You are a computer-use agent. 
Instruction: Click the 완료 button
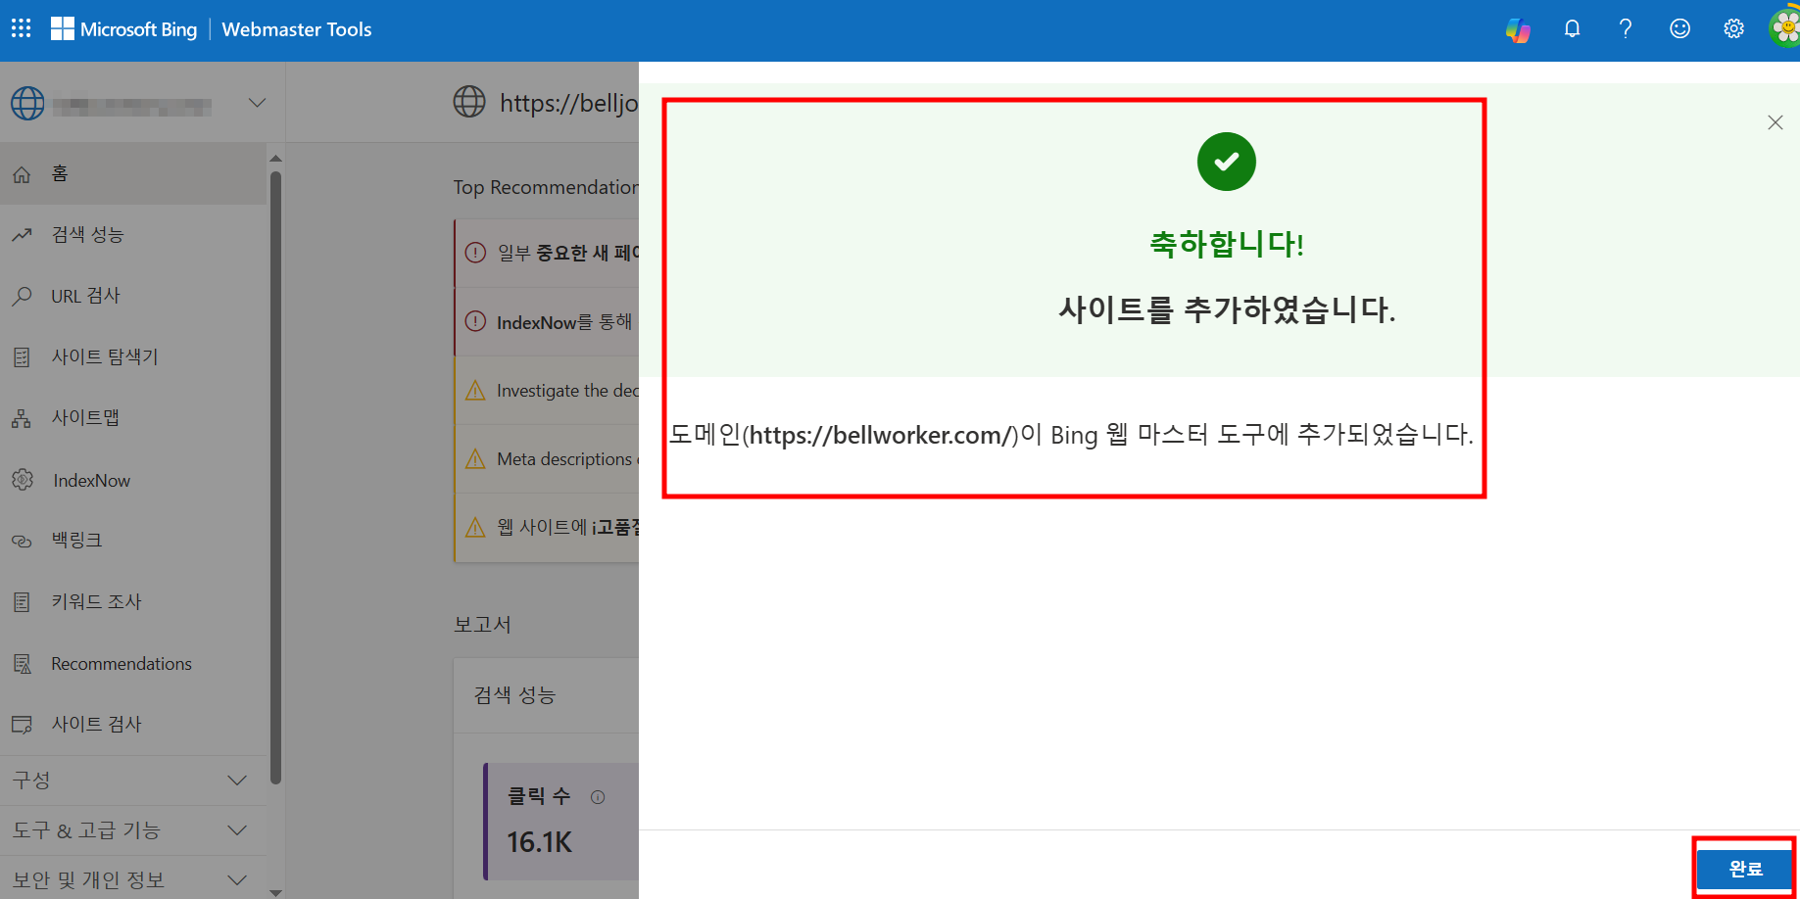pyautogui.click(x=1745, y=869)
